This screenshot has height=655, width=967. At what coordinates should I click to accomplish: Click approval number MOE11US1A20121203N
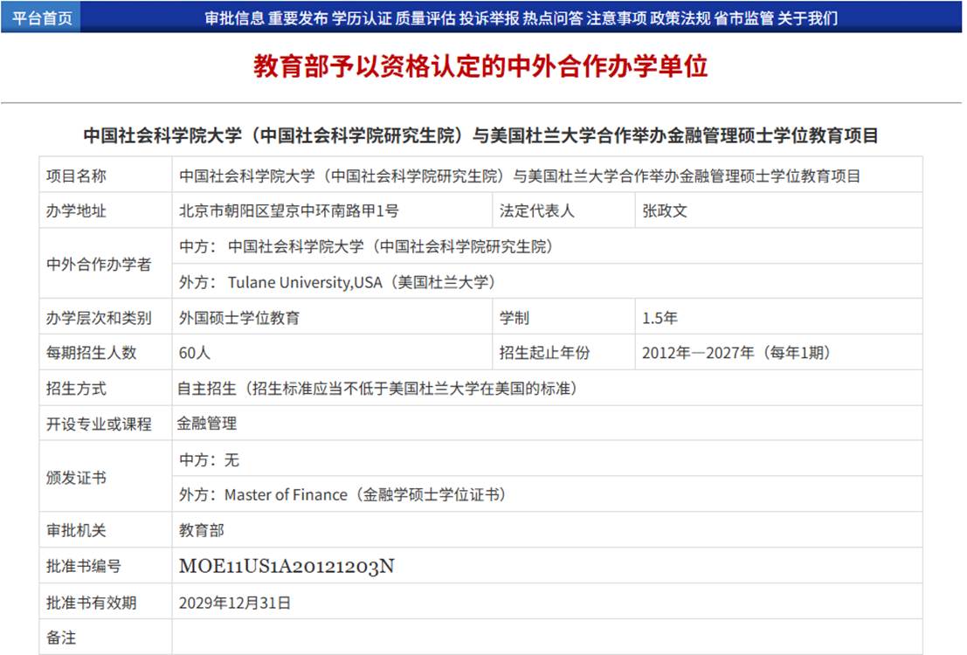[287, 566]
